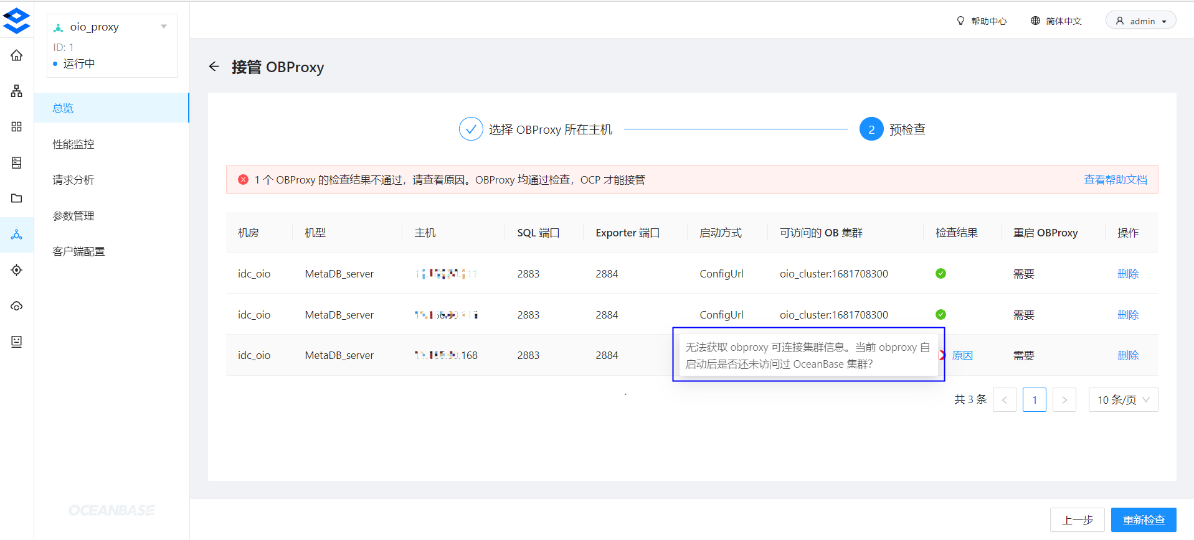Select page 1 in the pagination
This screenshot has height=540, width=1194.
coord(1035,400)
